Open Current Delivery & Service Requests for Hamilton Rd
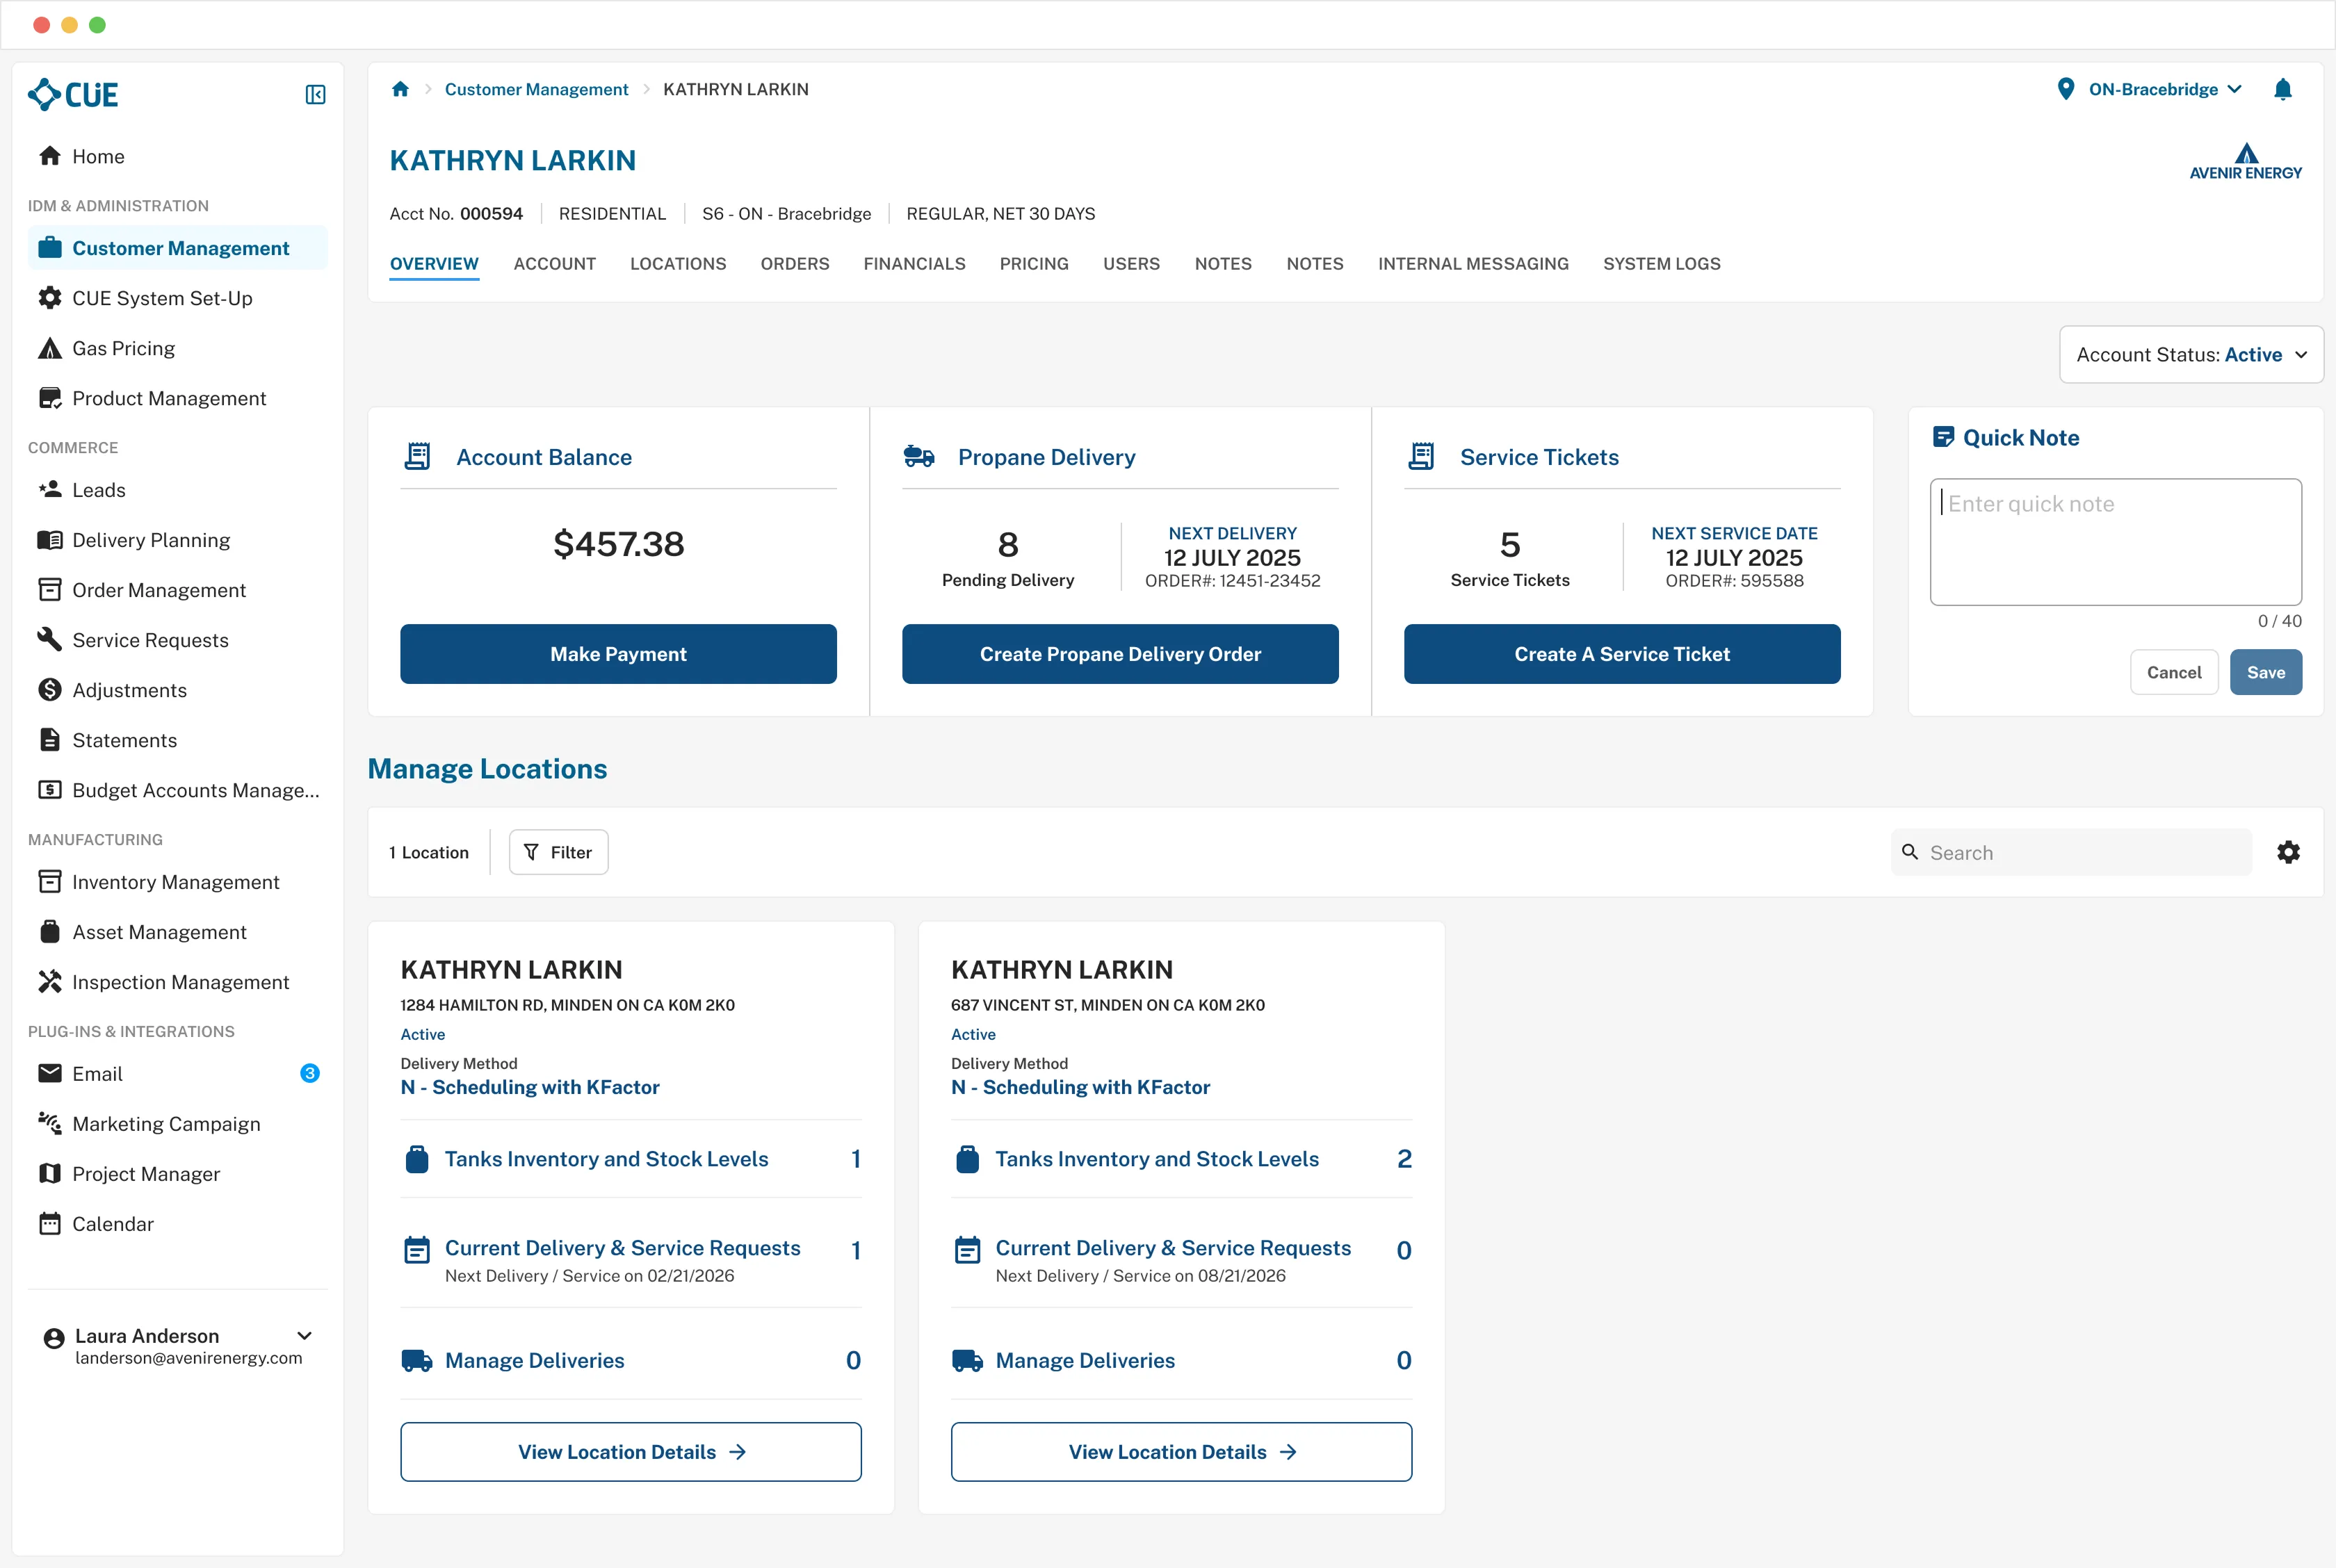 click(x=631, y=1260)
